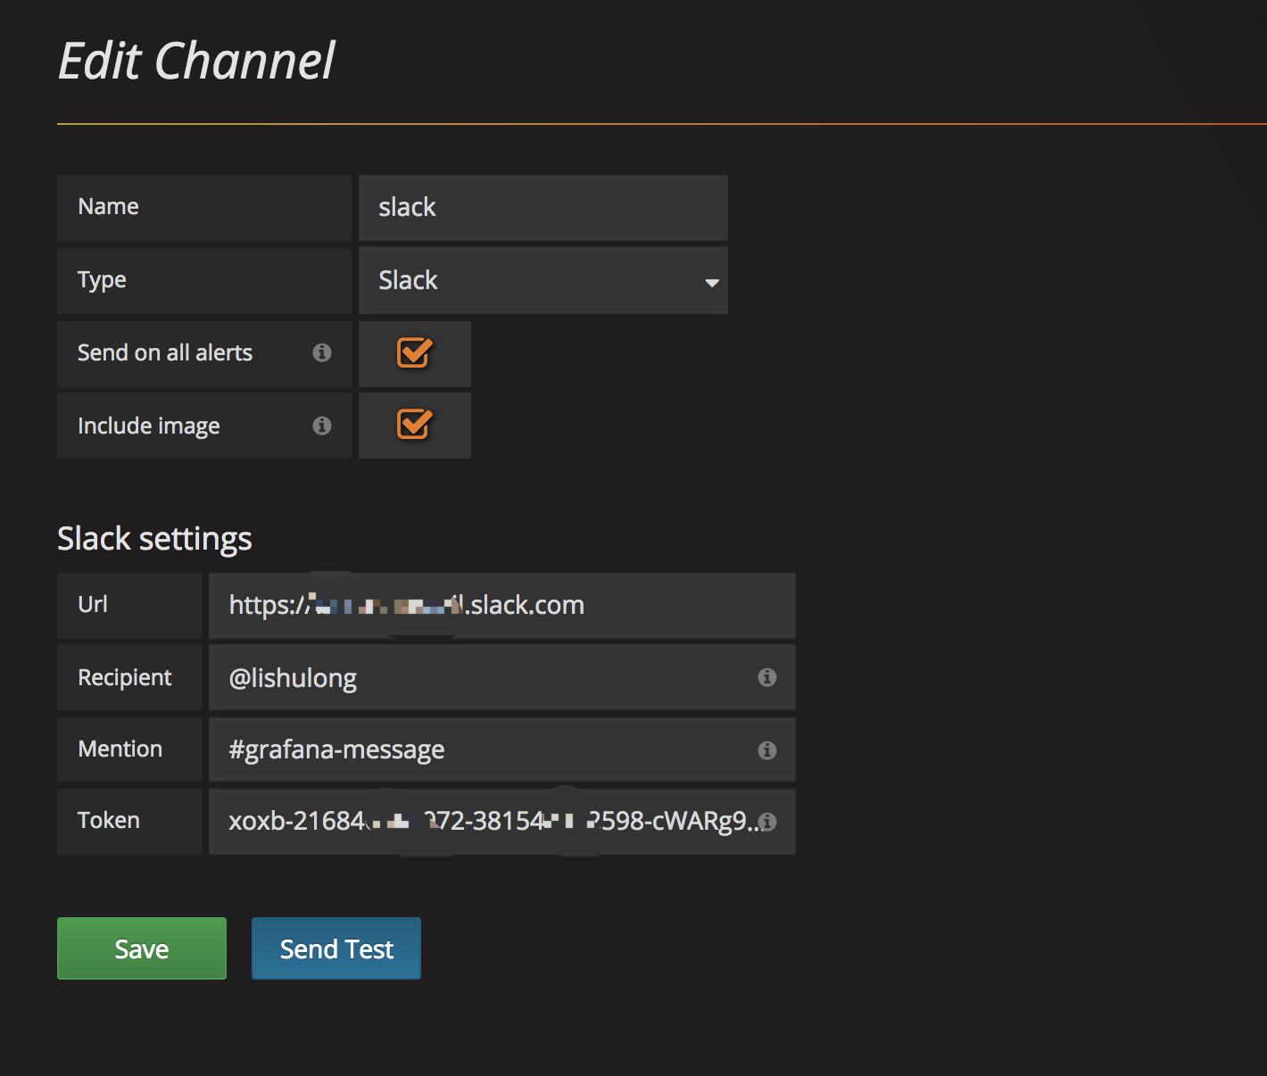Open the Type dropdown showing Slack
This screenshot has width=1267, height=1076.
pos(543,281)
